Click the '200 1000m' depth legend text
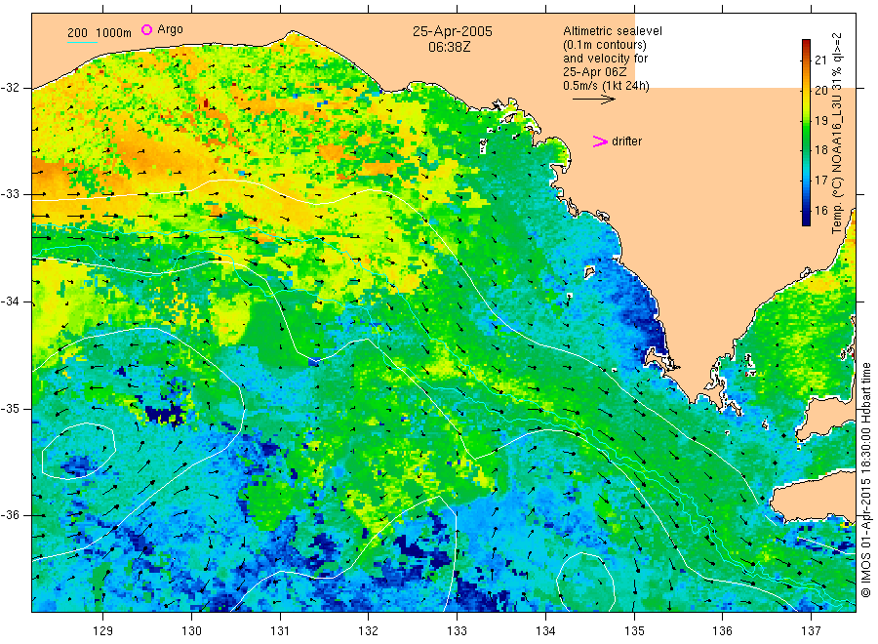 point(100,33)
